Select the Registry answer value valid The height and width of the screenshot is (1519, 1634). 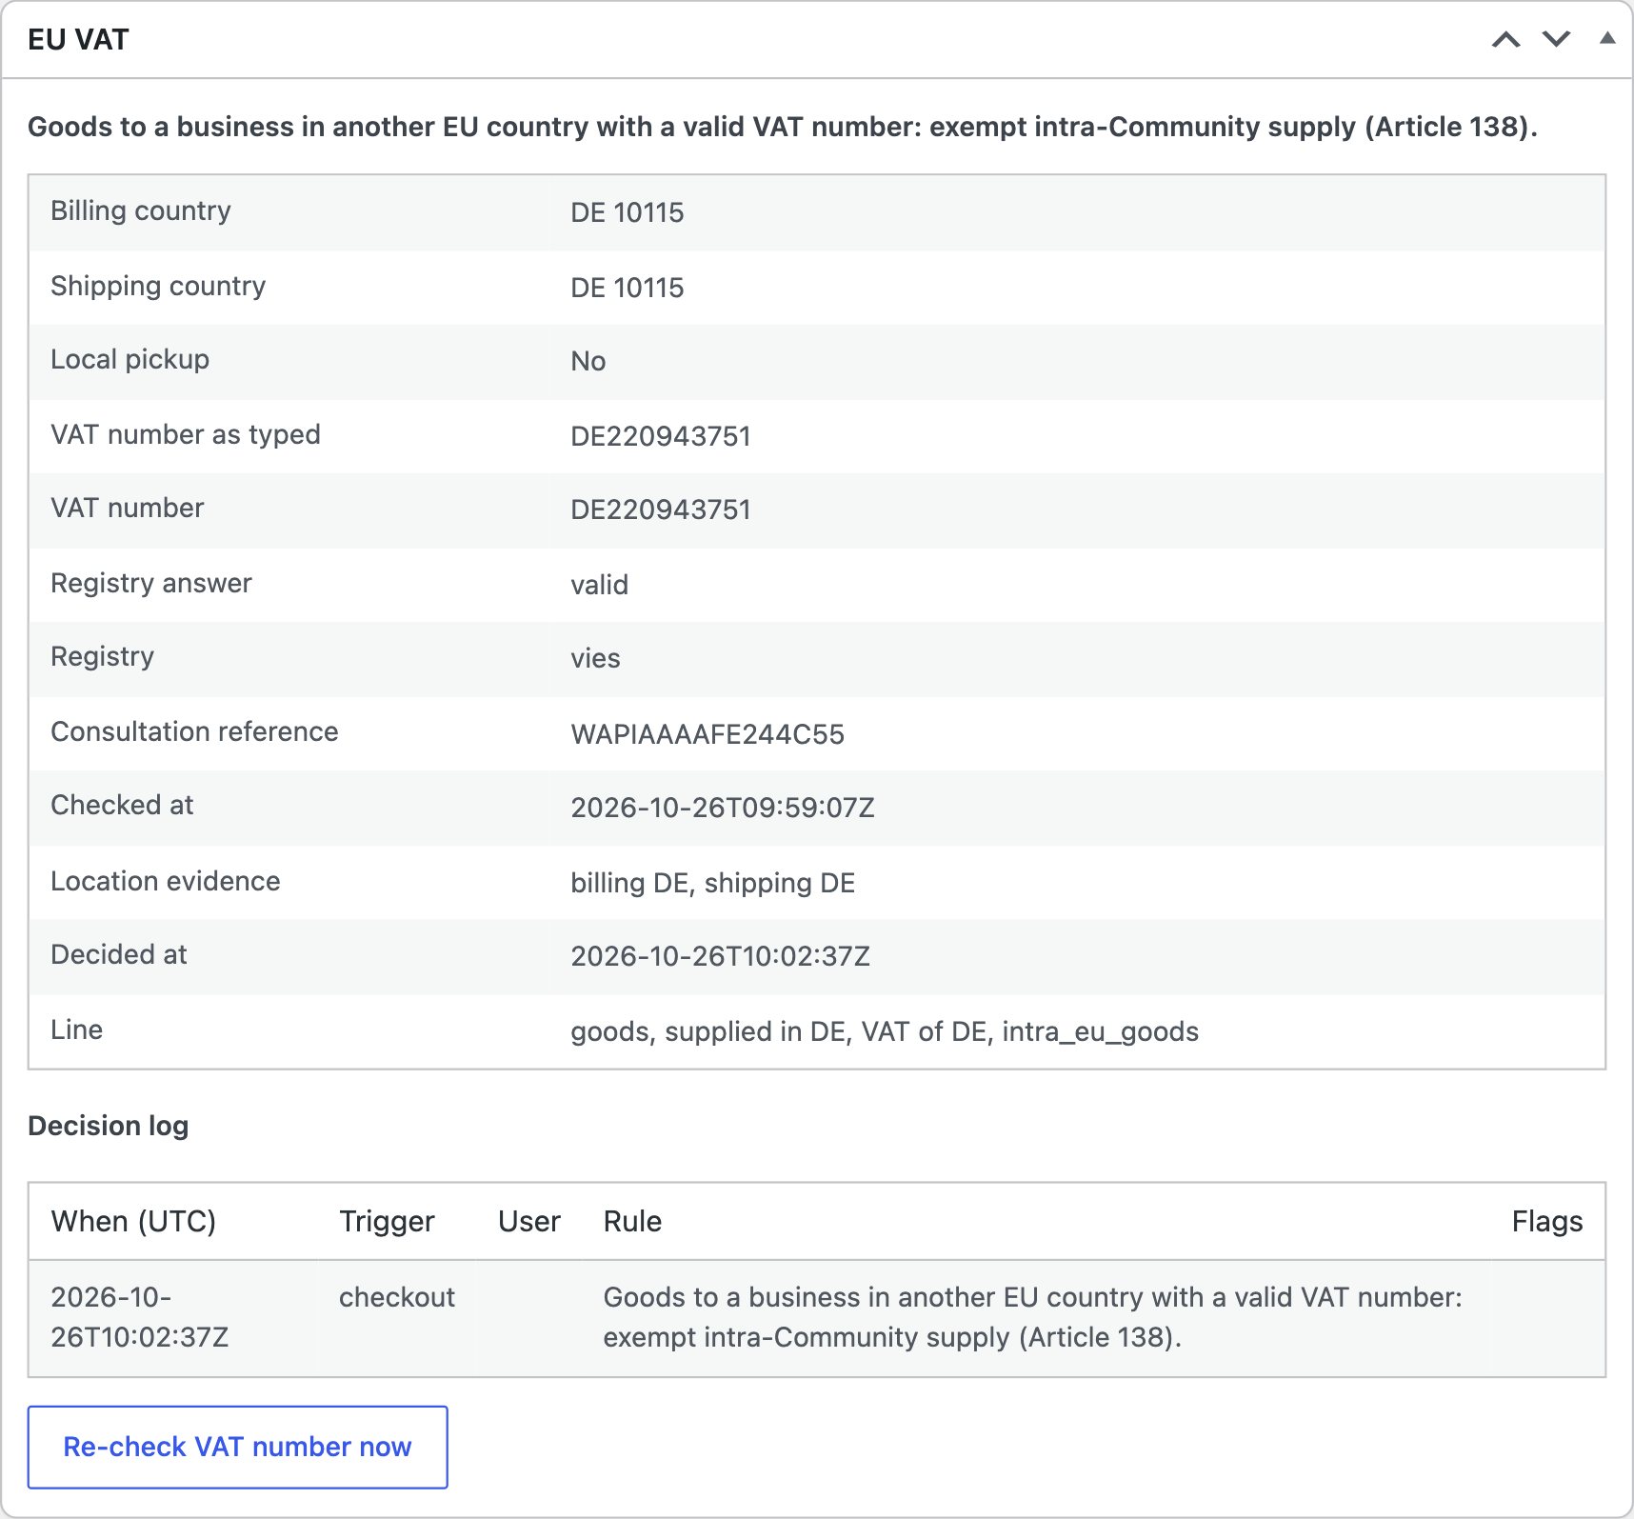[x=600, y=585]
